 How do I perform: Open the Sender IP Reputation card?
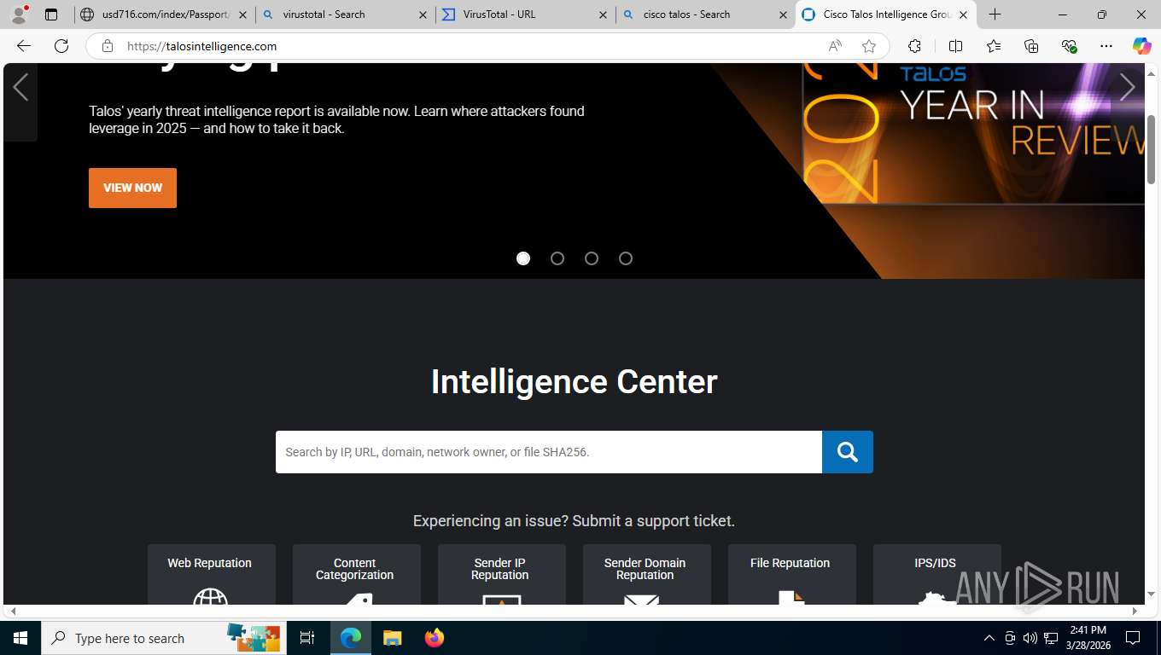click(x=502, y=575)
